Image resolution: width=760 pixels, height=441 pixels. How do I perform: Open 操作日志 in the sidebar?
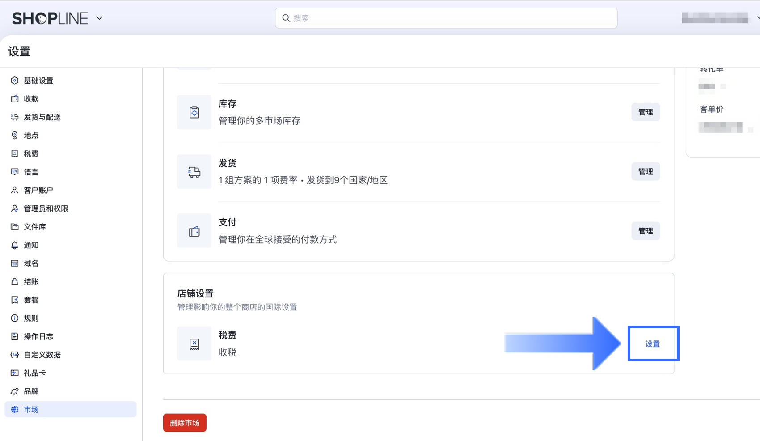click(x=38, y=336)
